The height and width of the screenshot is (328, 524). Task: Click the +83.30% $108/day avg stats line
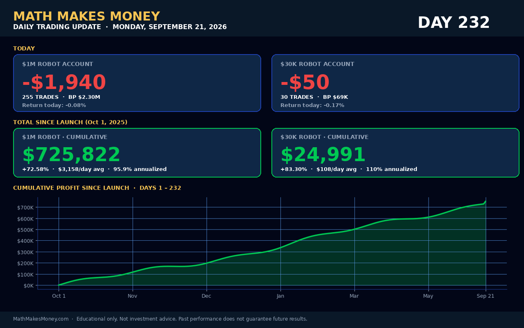(349, 169)
